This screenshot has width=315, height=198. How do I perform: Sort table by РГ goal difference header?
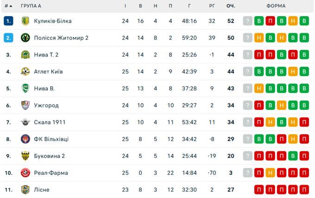click(x=212, y=6)
